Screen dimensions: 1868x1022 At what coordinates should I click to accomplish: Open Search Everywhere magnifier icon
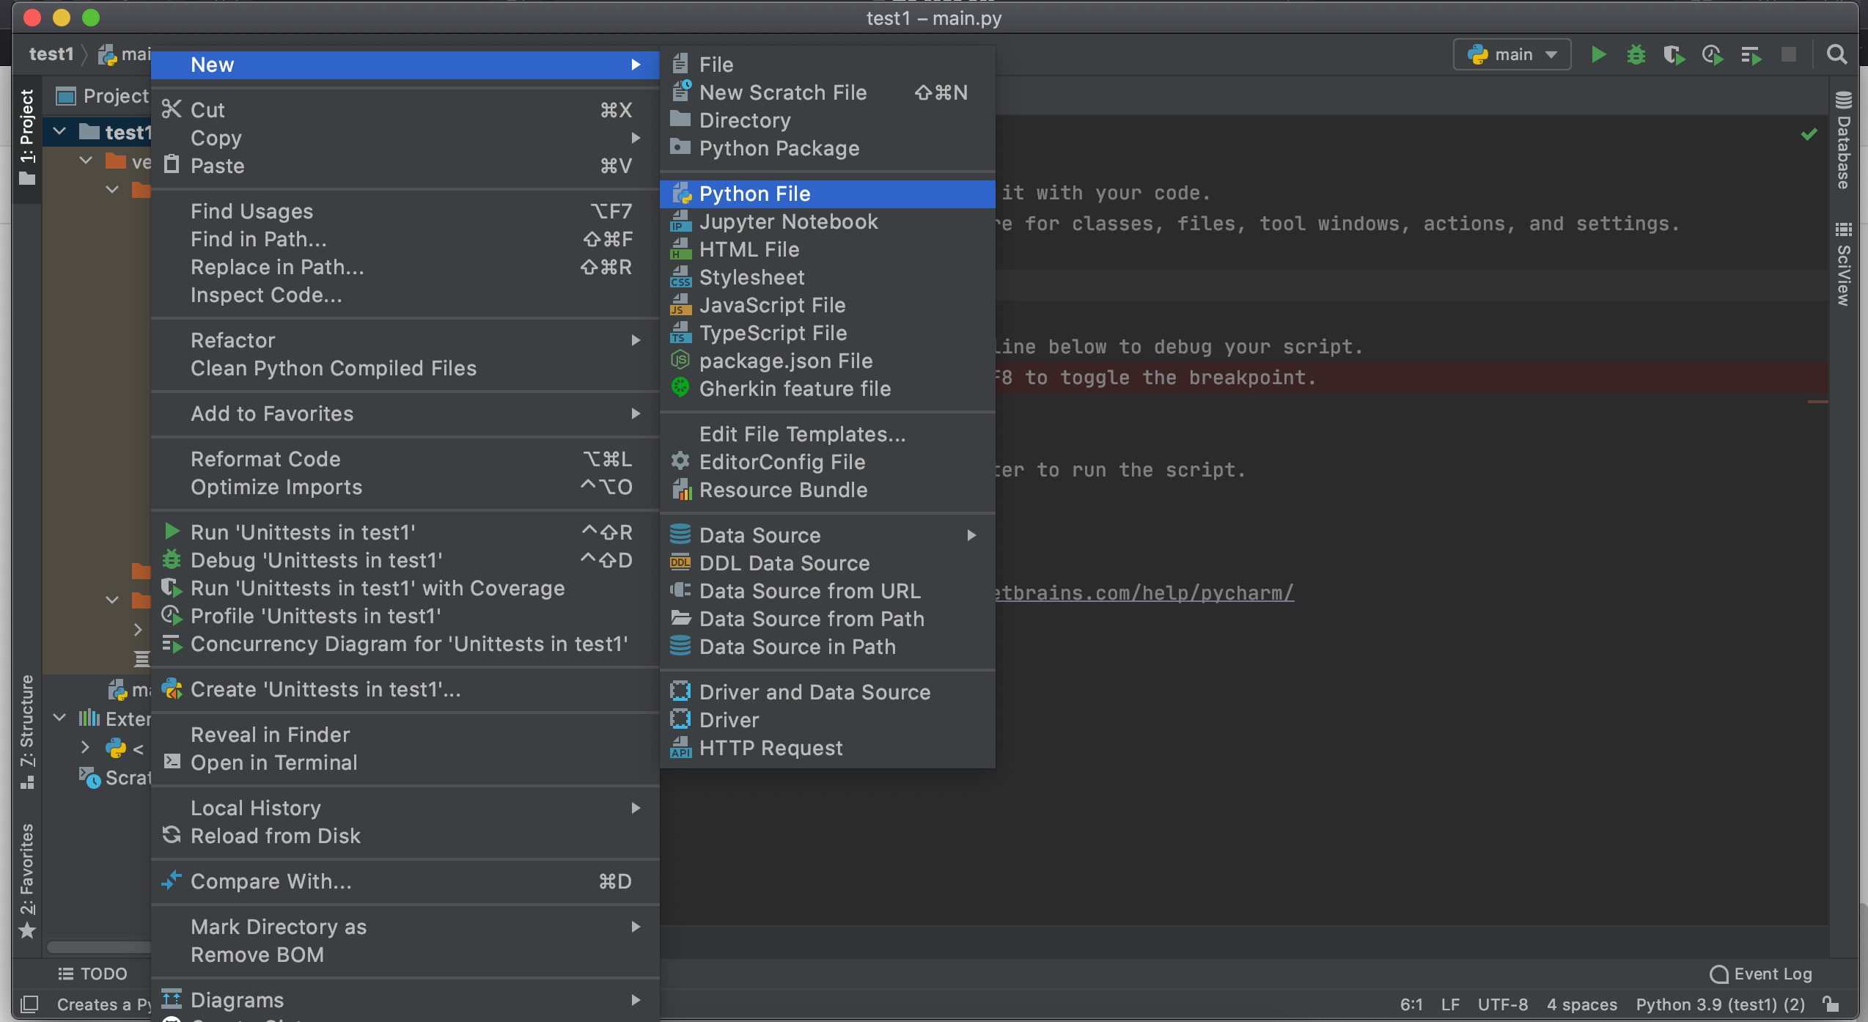click(1836, 55)
